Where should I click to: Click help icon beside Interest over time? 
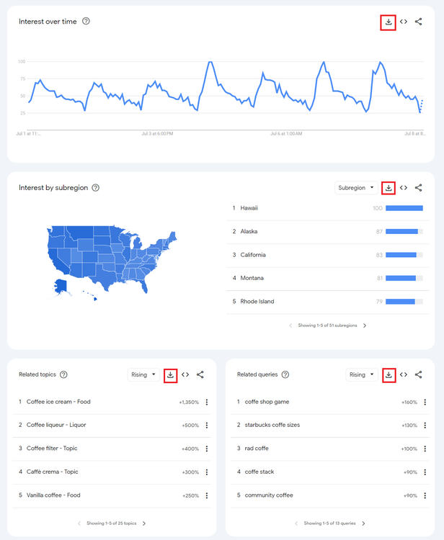[x=86, y=22]
